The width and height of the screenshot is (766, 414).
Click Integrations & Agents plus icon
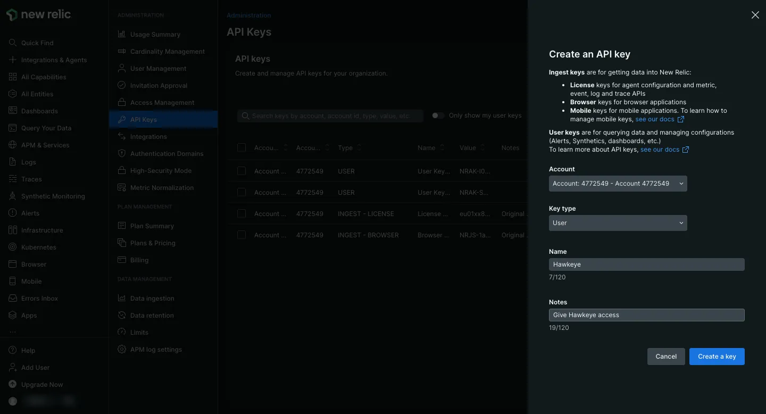point(13,60)
